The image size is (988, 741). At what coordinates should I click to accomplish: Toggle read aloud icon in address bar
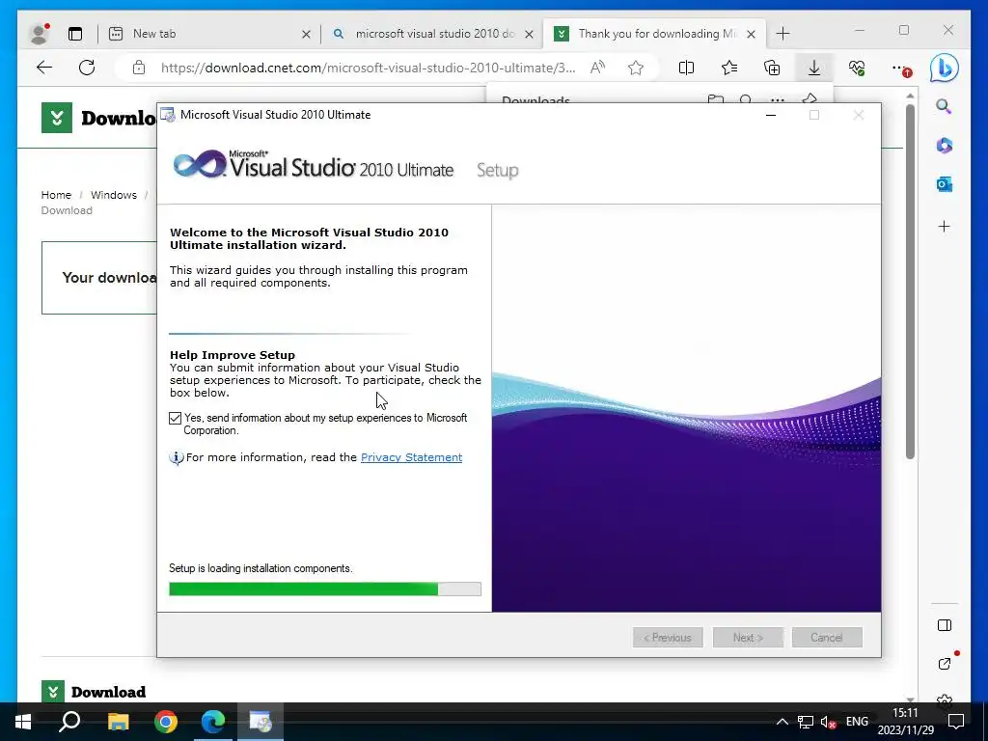597,69
